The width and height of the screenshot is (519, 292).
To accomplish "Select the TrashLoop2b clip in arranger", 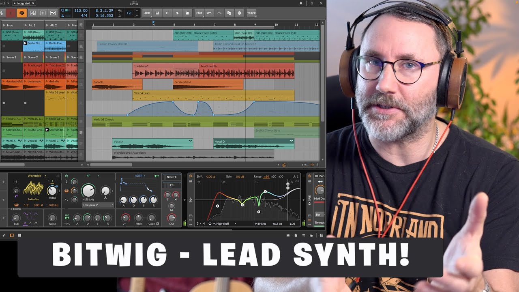I will pos(247,71).
